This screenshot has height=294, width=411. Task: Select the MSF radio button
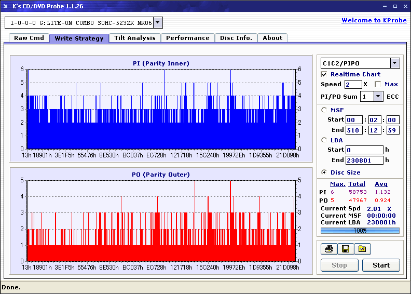(x=324, y=110)
